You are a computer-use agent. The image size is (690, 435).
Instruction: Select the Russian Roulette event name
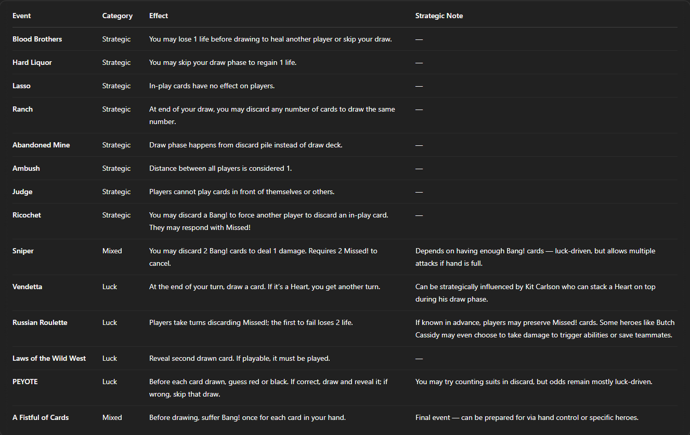pyautogui.click(x=40, y=322)
